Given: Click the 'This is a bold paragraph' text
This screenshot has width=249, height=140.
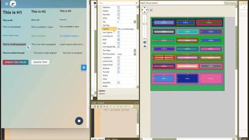Looking at the screenshot, I should tap(14, 44).
